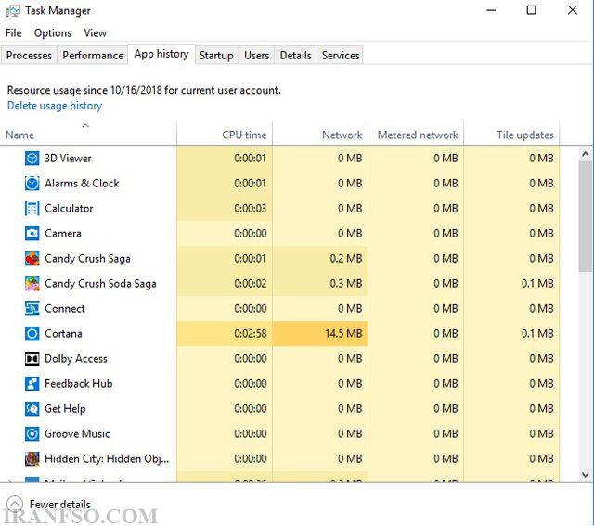The width and height of the screenshot is (594, 526).
Task: Select the Calculator app icon
Action: (x=32, y=209)
